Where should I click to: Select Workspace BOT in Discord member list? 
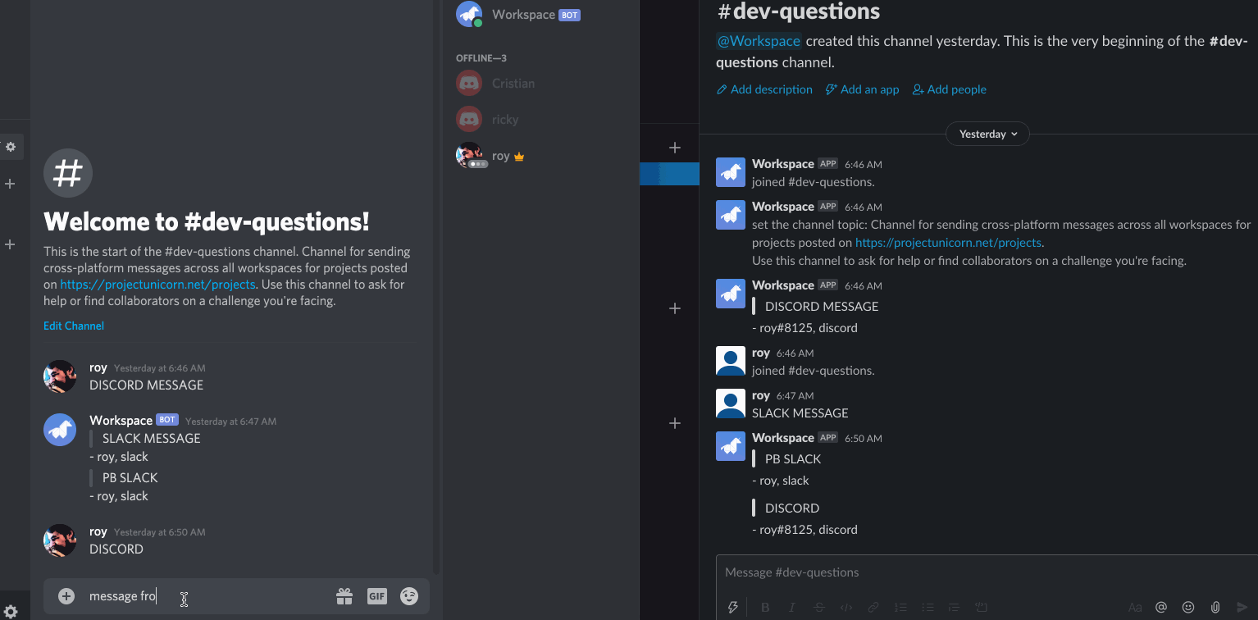coord(540,14)
